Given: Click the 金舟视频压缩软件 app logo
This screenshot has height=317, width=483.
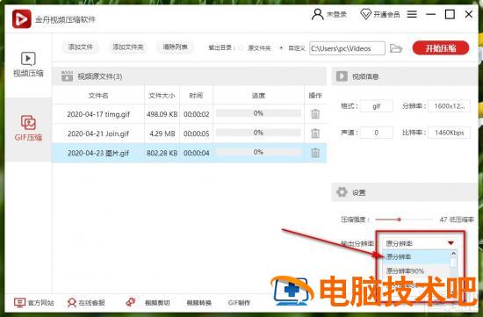Looking at the screenshot, I should click(x=22, y=18).
